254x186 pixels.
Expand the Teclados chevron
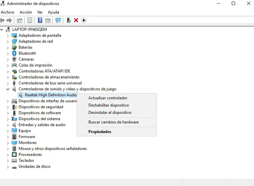point(8,161)
